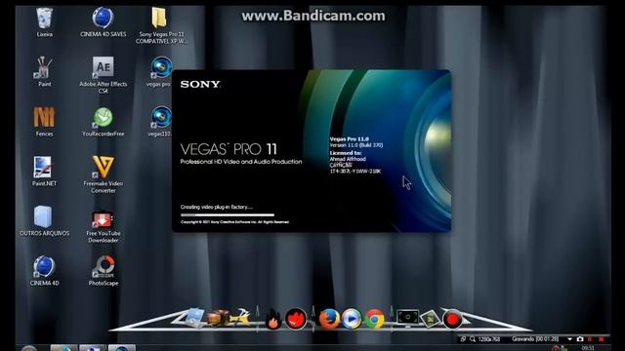Open the vegas110 desktop shortcut
Screen dimensions: 625x351
click(x=160, y=121)
